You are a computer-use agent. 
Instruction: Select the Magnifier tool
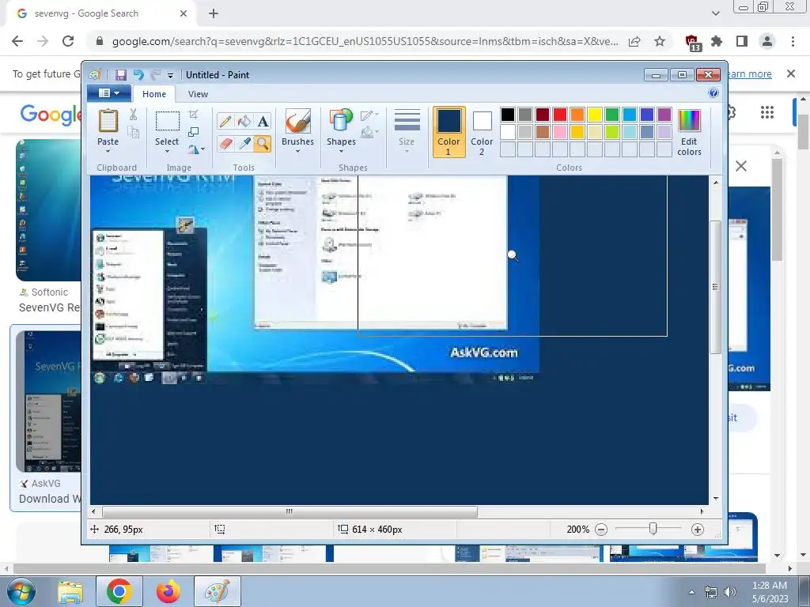tap(263, 143)
